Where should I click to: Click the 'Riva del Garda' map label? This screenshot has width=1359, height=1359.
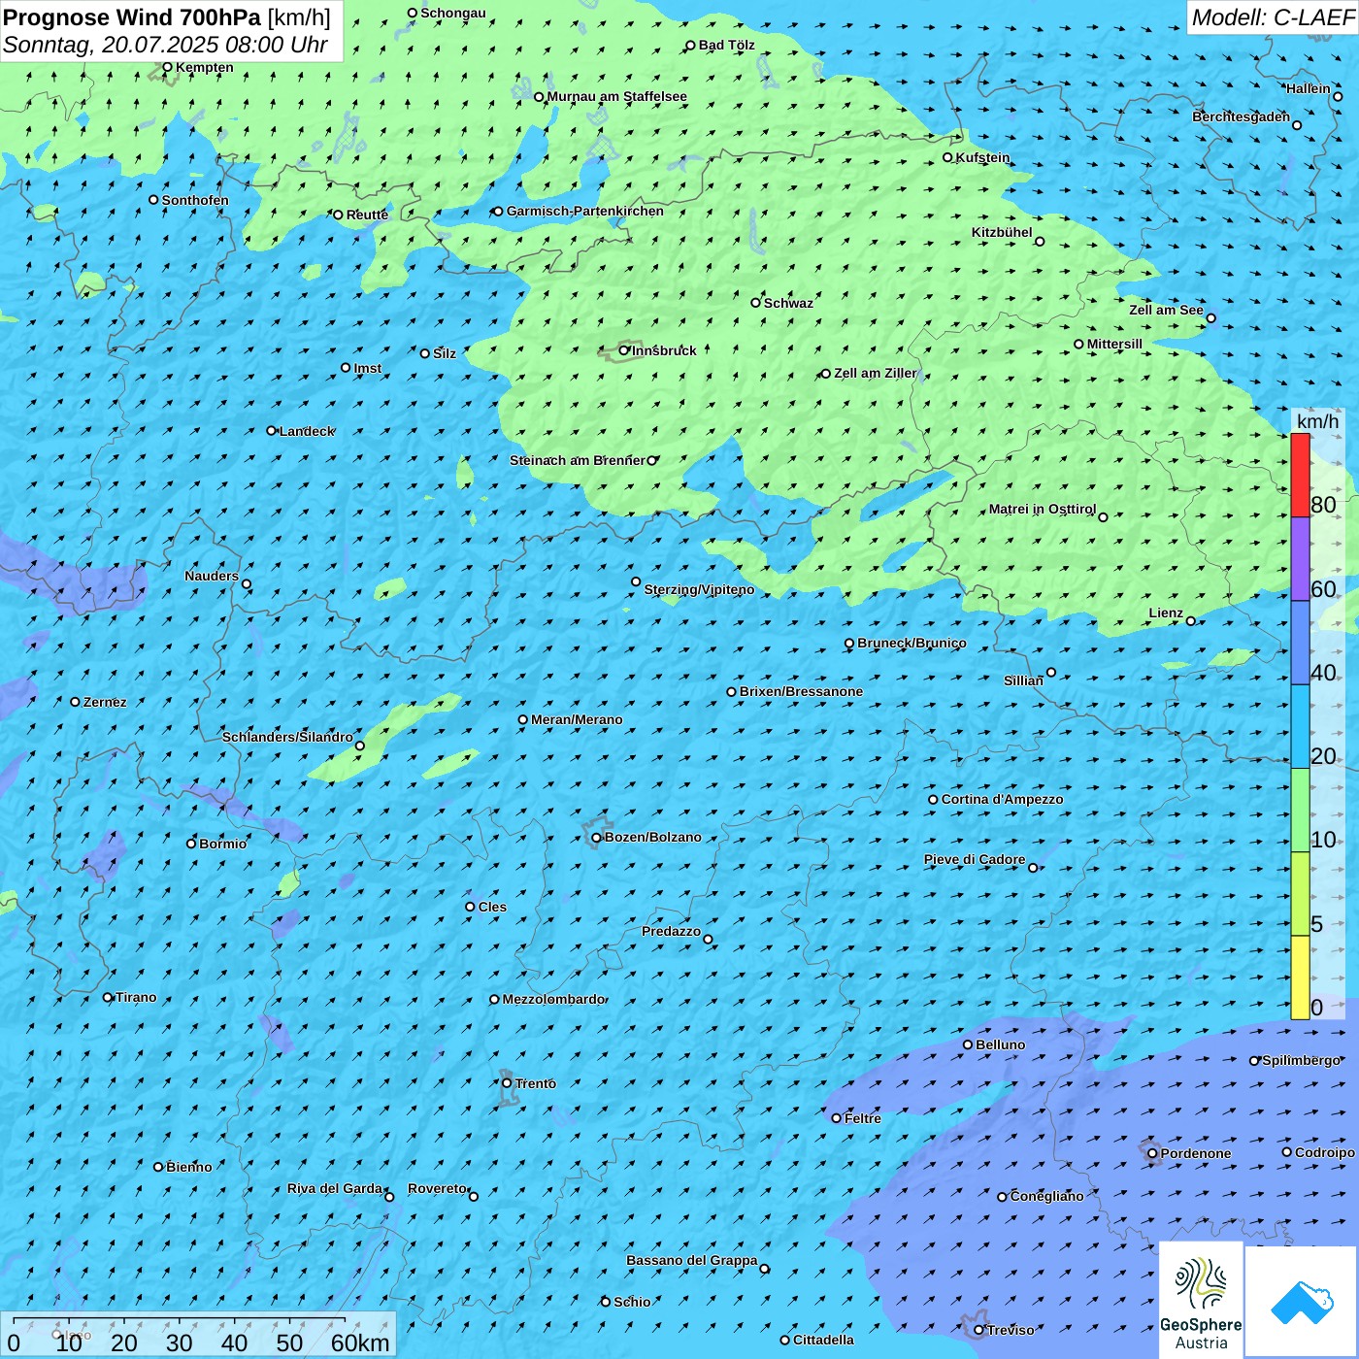coord(335,1188)
